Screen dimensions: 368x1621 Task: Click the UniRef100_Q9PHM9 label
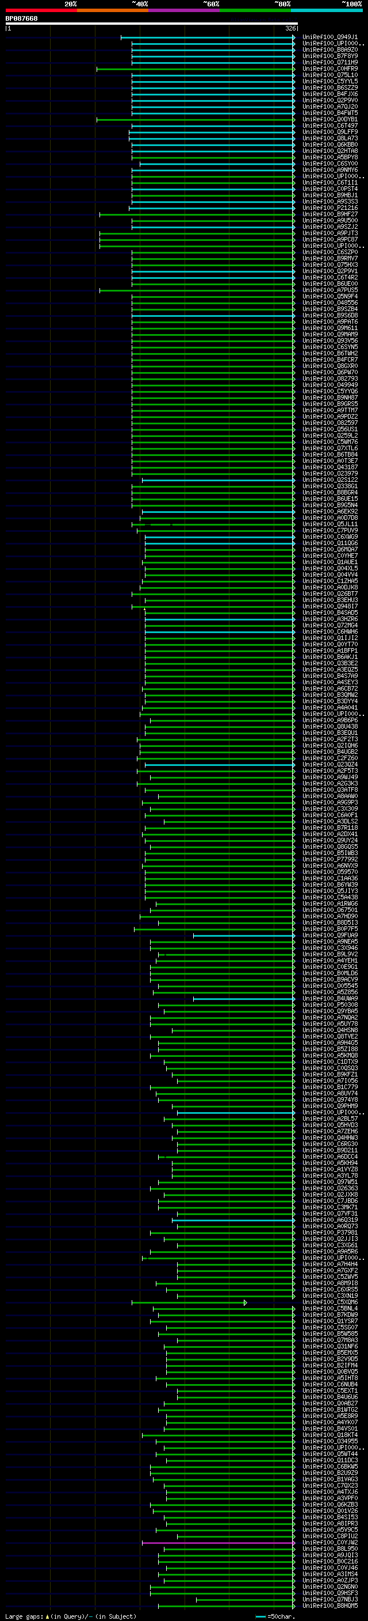[x=330, y=1106]
